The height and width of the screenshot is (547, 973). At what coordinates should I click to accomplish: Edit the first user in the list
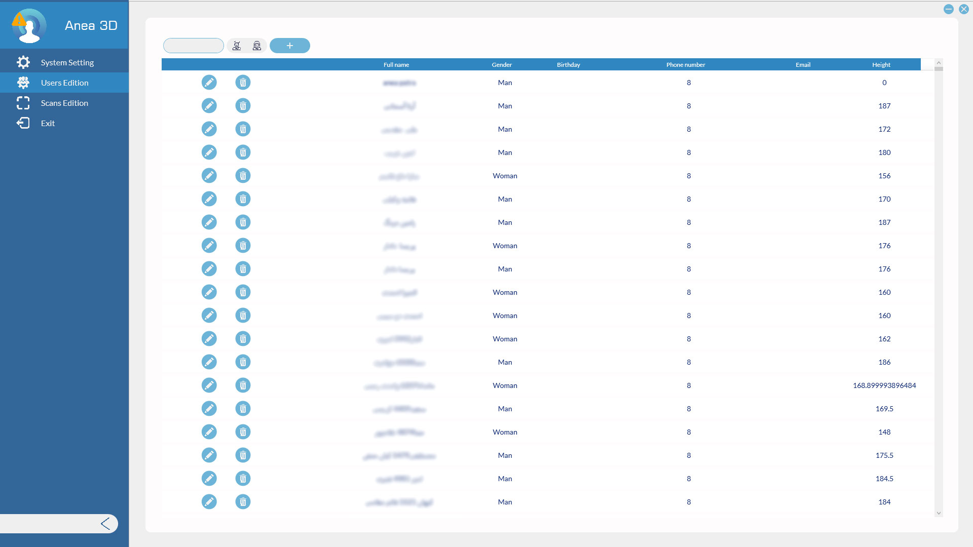point(209,82)
